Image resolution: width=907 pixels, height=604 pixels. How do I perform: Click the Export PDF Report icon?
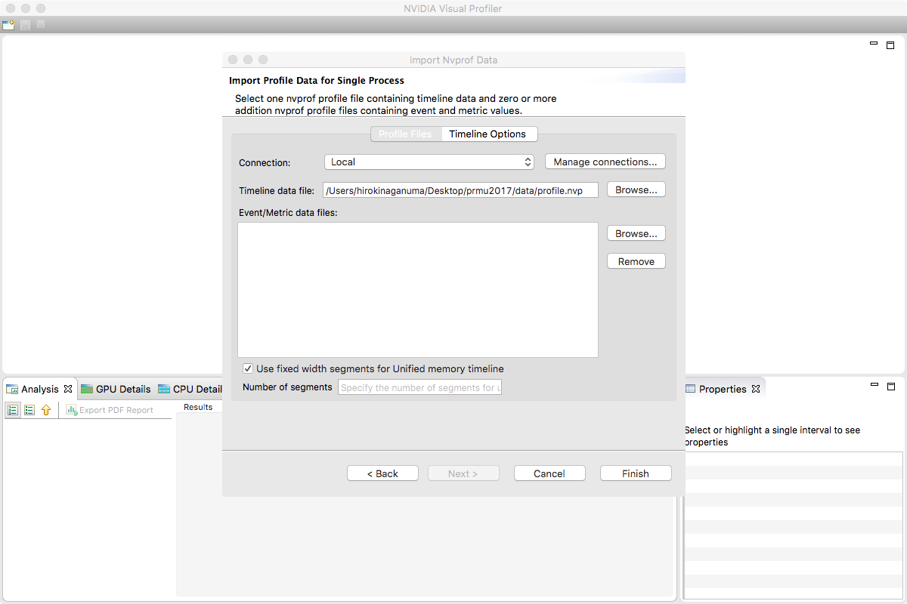point(73,409)
